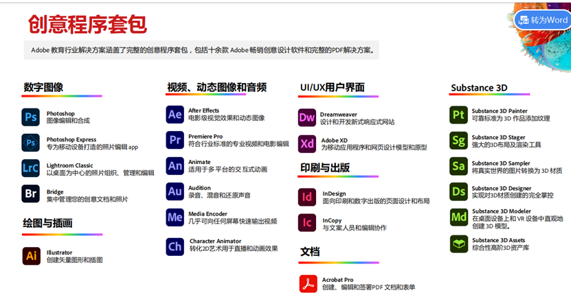
Task: Click the InCopy Ic icon
Action: click(307, 223)
